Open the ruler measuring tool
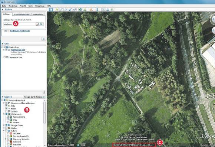Viewport: 215px width, 147px height. [x=97, y=10]
